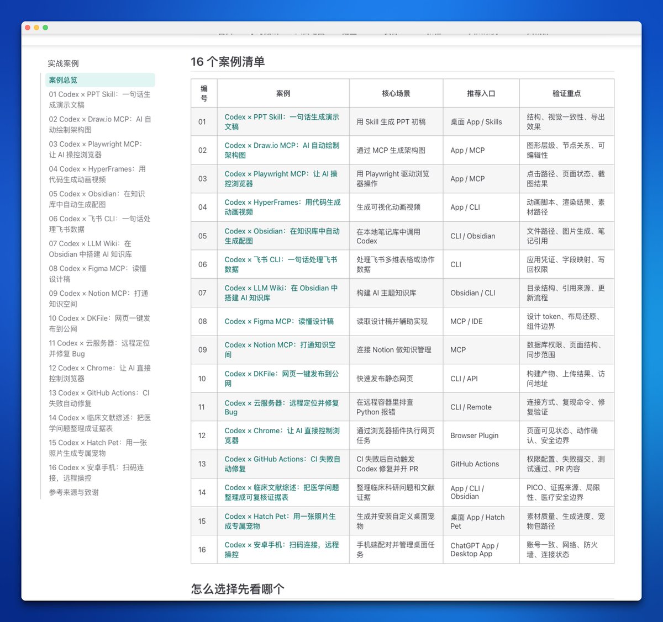Click table link Codex × DKFile
663x622 pixels.
[x=282, y=378]
